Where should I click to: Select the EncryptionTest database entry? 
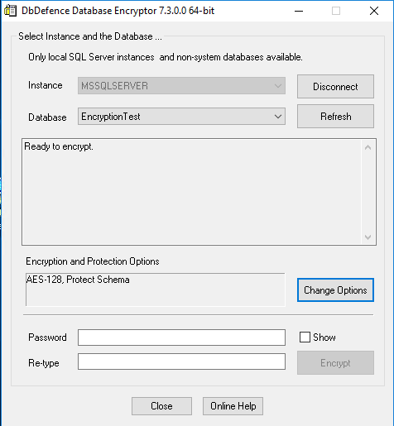(111, 117)
